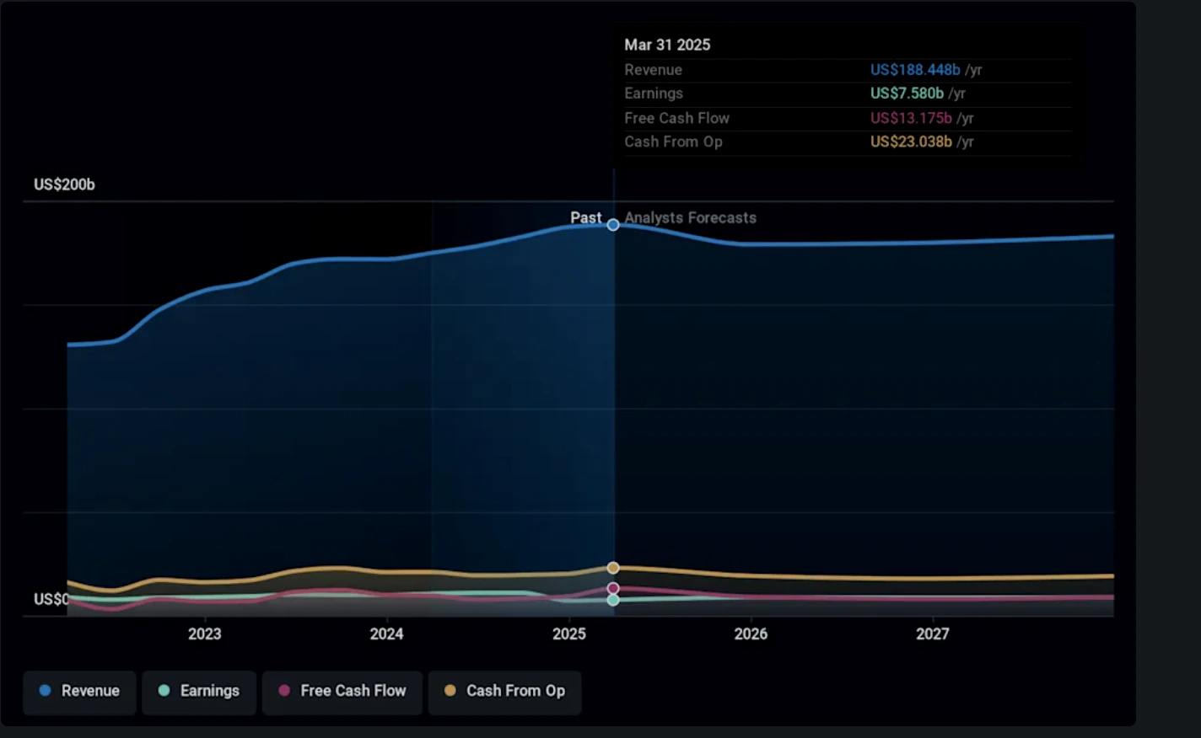Click the teal Earnings data point marker

613,600
